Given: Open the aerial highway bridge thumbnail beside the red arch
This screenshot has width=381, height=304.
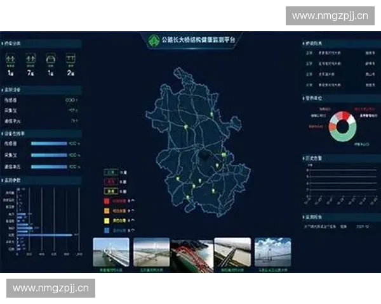Looking at the screenshot, I should pos(232,252).
